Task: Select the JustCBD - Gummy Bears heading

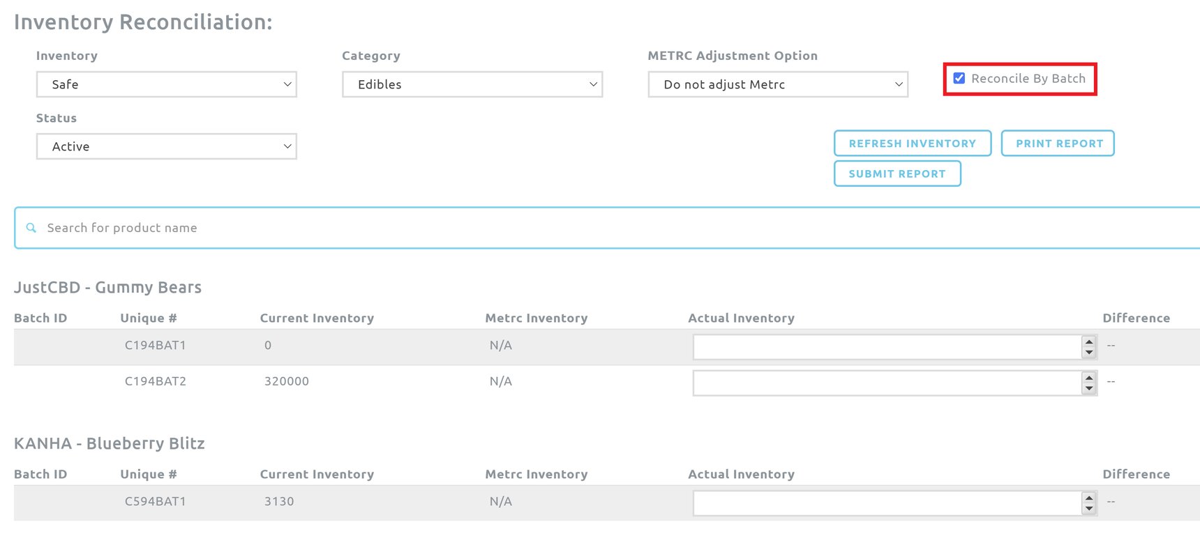Action: (108, 288)
